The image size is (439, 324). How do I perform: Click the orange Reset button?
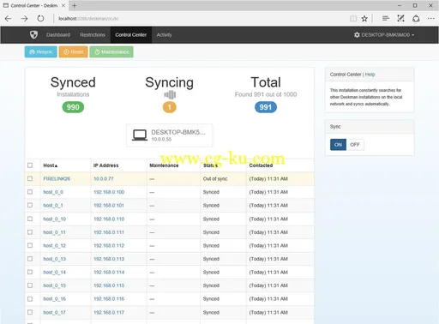tap(74, 52)
